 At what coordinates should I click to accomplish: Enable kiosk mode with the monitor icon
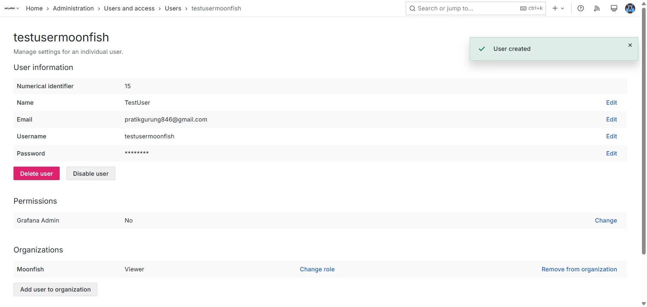tap(614, 8)
